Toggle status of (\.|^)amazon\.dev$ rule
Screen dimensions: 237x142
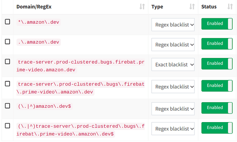point(217,108)
